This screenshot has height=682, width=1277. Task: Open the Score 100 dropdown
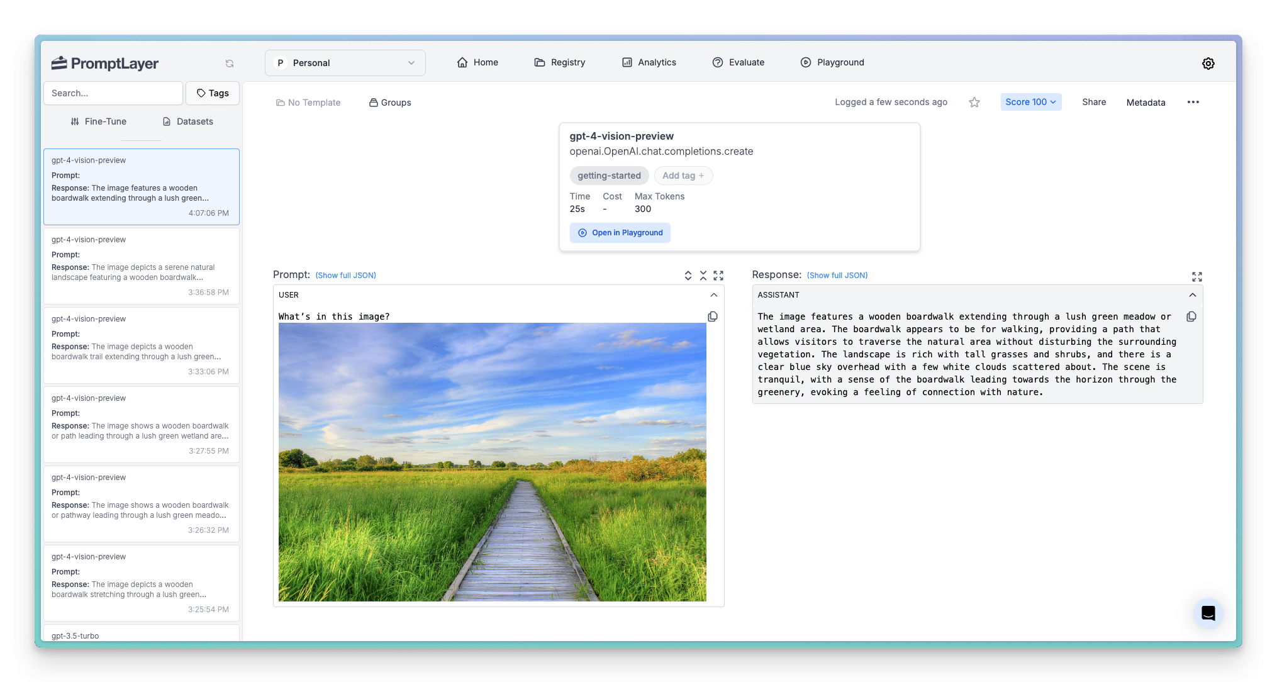[x=1031, y=102]
